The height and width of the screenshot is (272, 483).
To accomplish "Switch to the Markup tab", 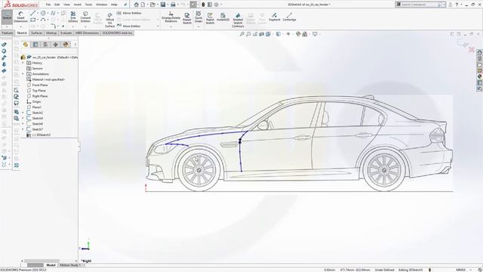I will pyautogui.click(x=51, y=32).
